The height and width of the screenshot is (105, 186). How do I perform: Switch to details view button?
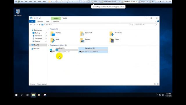point(155,84)
